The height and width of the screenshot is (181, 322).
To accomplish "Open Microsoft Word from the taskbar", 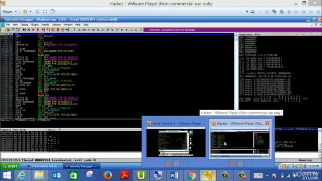I will [174, 175].
